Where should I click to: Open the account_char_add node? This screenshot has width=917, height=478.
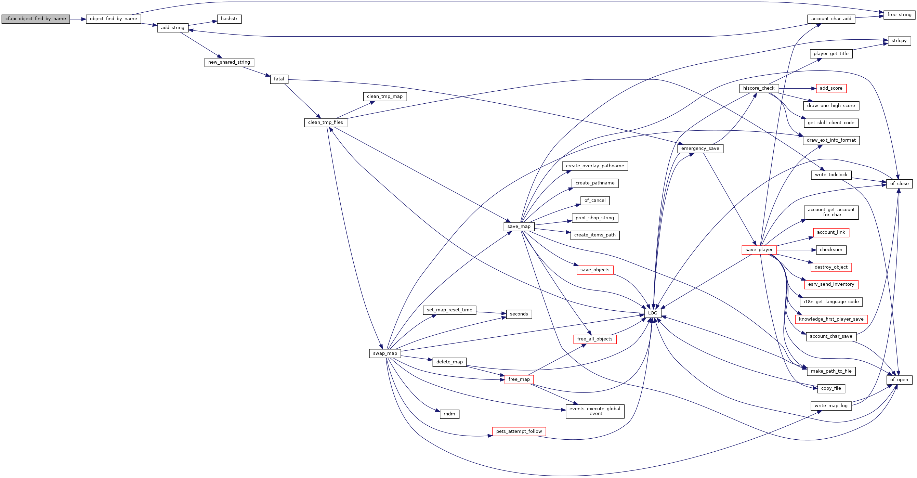pyautogui.click(x=831, y=19)
